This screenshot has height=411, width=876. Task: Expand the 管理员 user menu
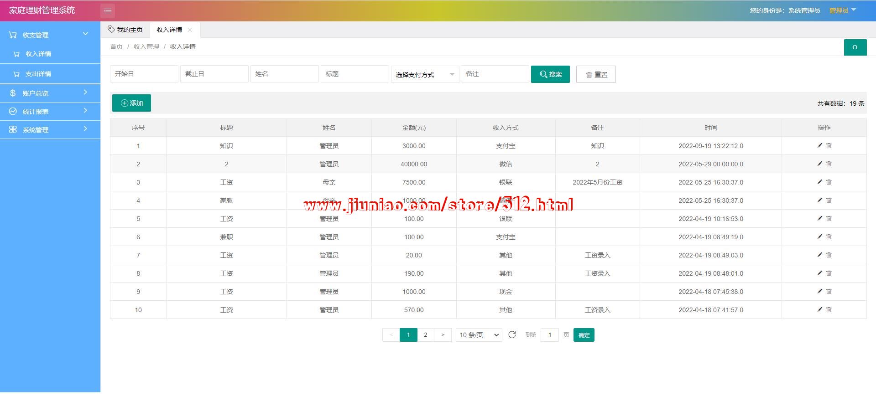(842, 10)
